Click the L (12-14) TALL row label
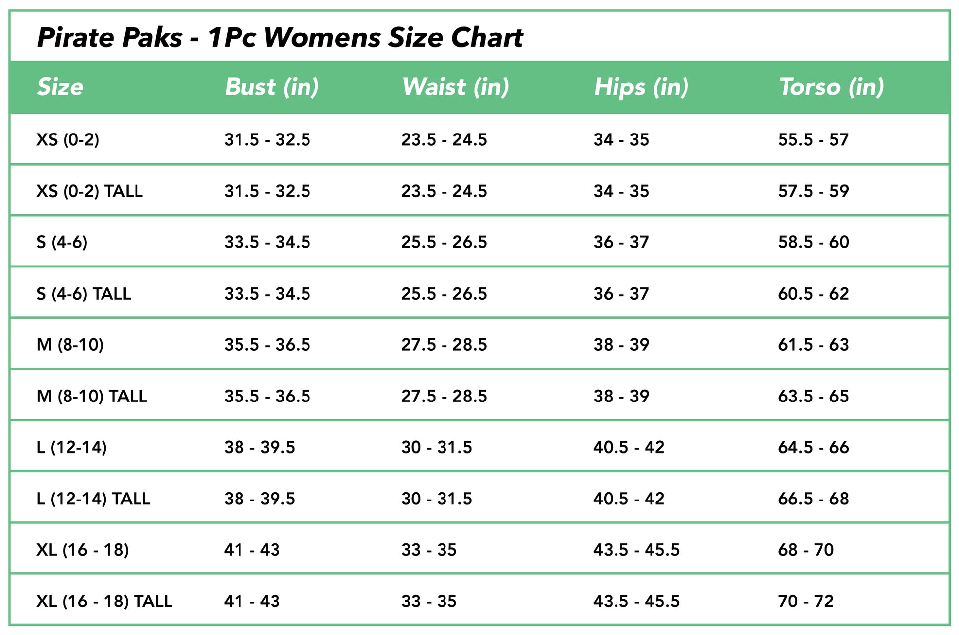 pyautogui.click(x=93, y=499)
